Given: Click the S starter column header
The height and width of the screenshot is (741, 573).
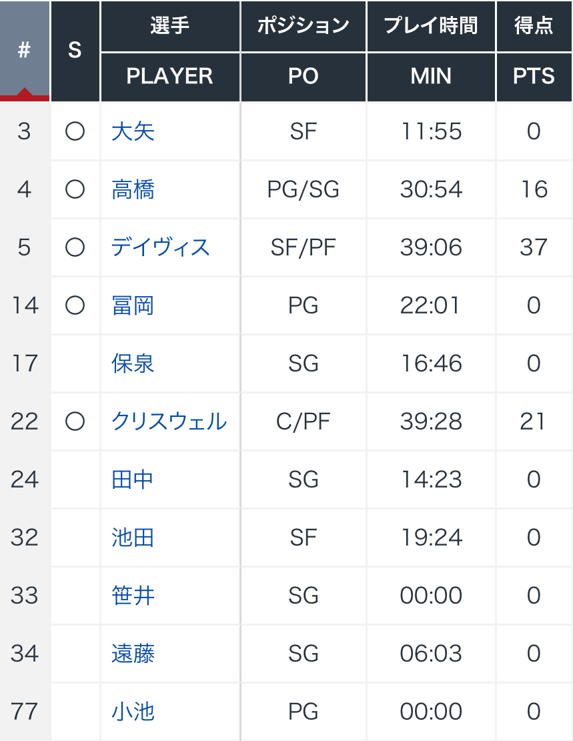Looking at the screenshot, I should [x=75, y=51].
